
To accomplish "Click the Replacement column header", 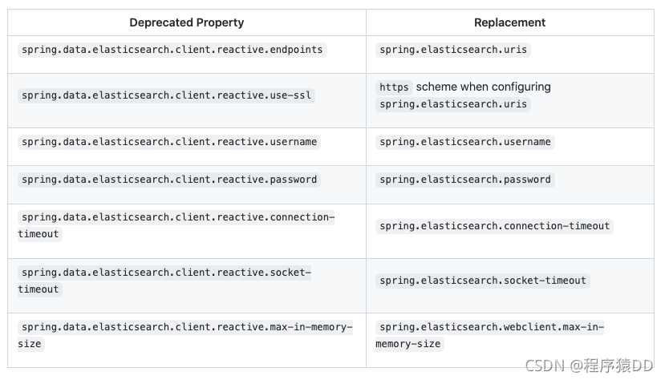I will pos(509,22).
